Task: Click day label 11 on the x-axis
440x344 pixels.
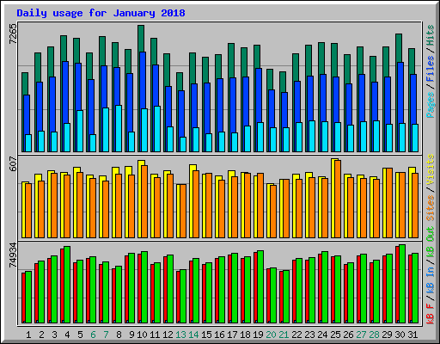Action: (155, 335)
